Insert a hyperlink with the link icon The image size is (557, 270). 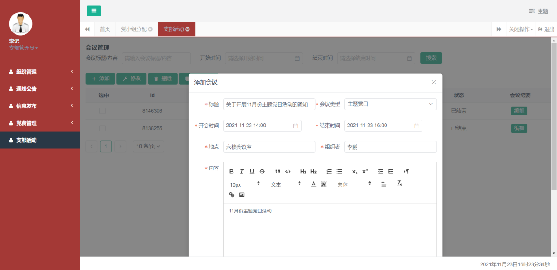(x=232, y=194)
